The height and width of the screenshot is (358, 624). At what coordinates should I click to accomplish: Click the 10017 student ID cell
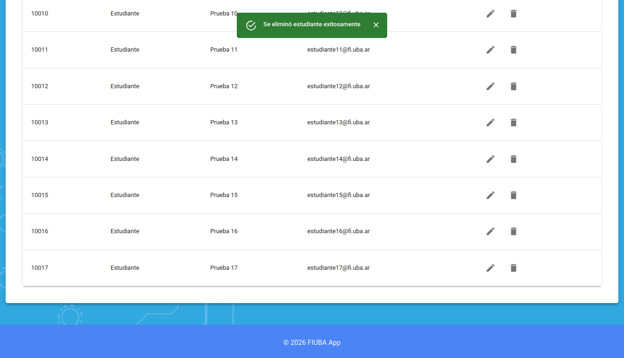click(x=39, y=268)
